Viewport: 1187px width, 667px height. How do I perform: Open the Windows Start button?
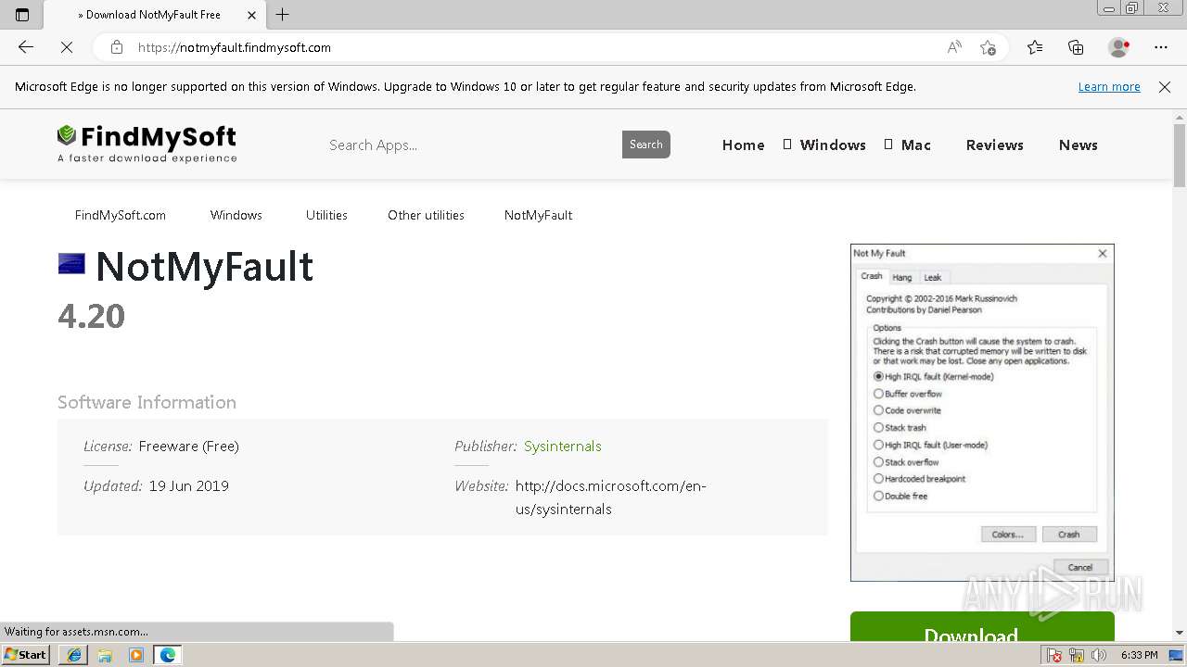pos(25,655)
